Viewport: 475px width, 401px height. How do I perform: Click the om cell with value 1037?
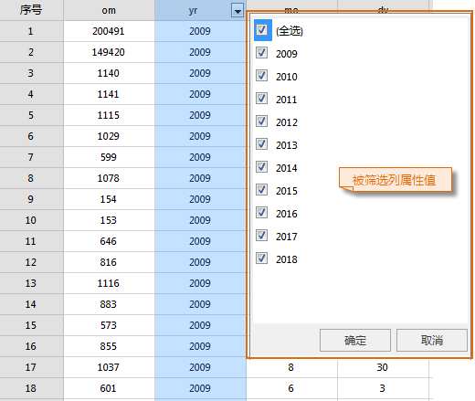tap(109, 367)
